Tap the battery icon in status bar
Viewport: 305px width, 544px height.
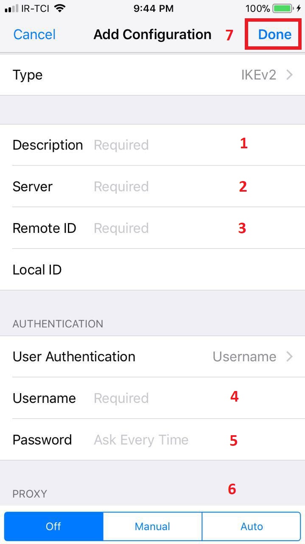(283, 8)
